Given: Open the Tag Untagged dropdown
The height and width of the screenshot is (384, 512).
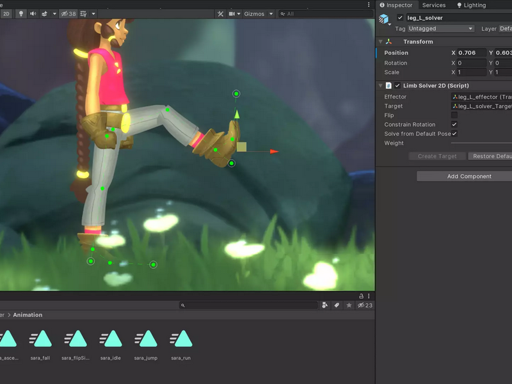Looking at the screenshot, I should click(x=441, y=29).
